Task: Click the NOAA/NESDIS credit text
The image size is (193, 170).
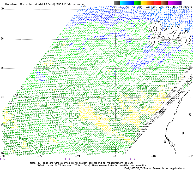Action: (154, 168)
